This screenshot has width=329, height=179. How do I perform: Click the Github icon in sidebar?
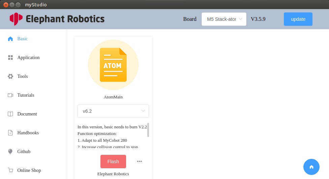click(10, 151)
